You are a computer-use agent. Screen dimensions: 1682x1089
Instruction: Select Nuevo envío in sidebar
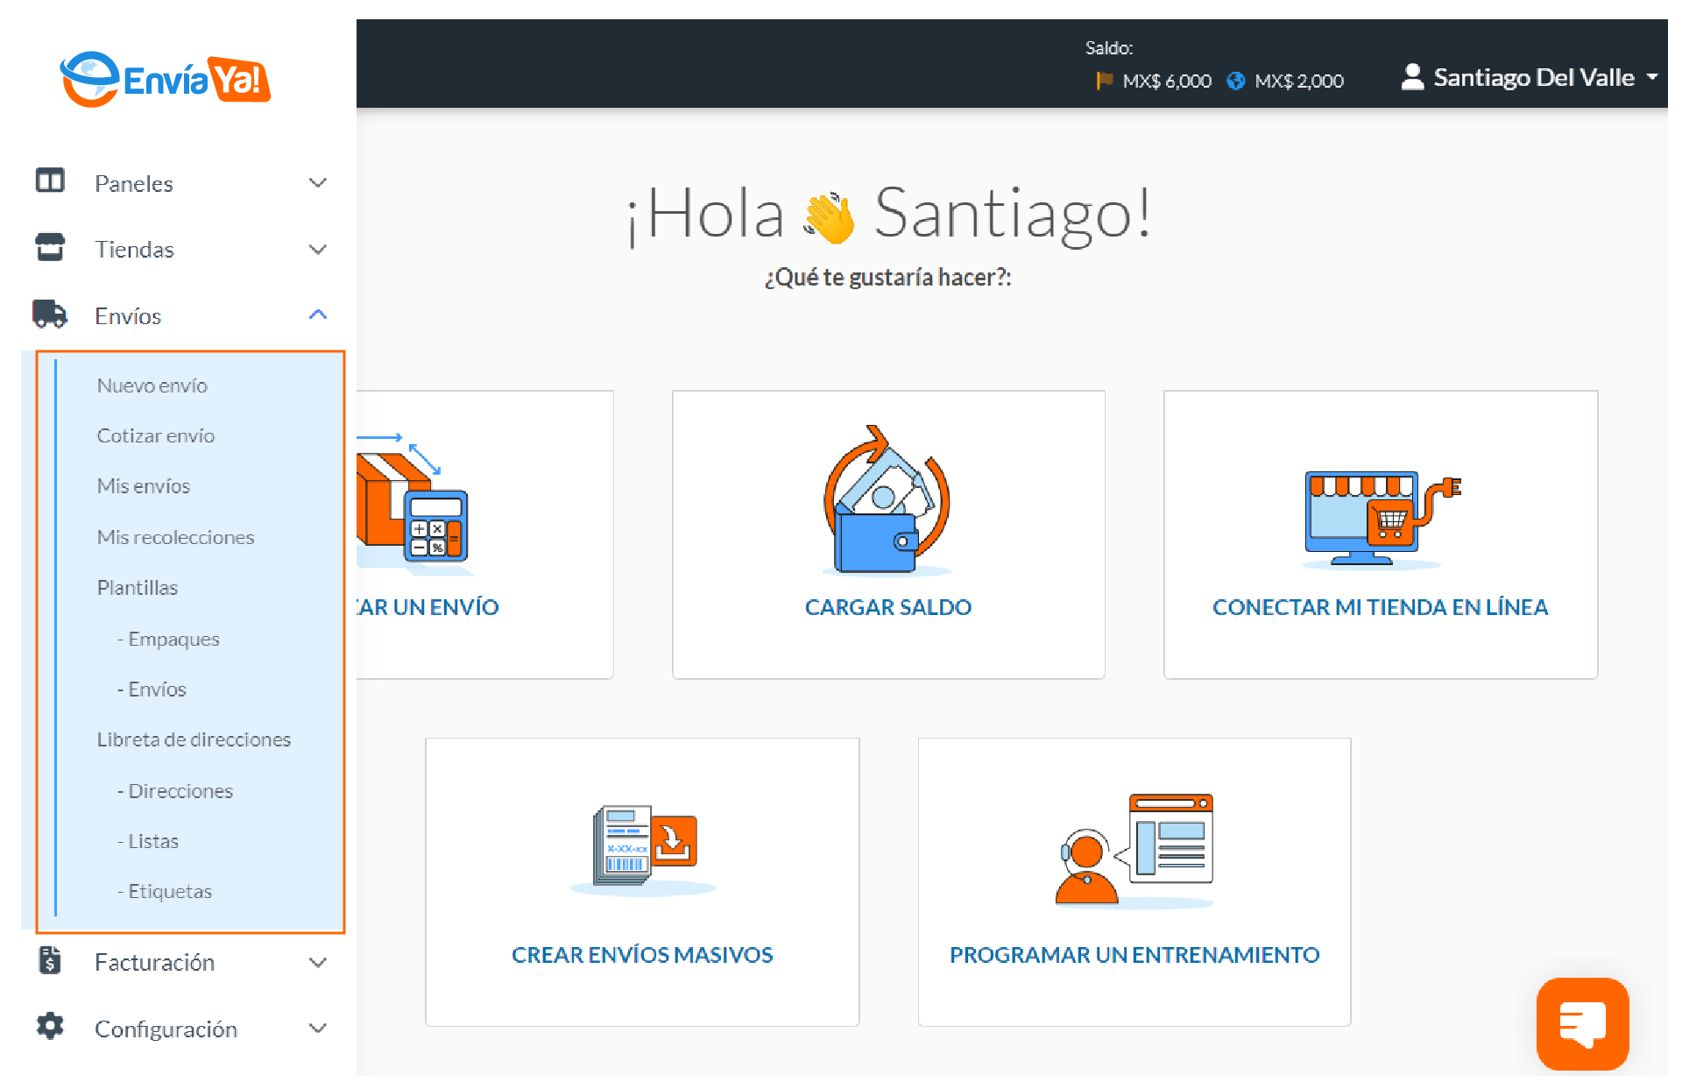[152, 385]
